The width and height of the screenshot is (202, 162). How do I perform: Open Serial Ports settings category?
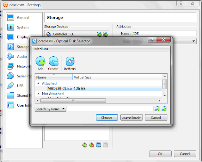pos(18,76)
